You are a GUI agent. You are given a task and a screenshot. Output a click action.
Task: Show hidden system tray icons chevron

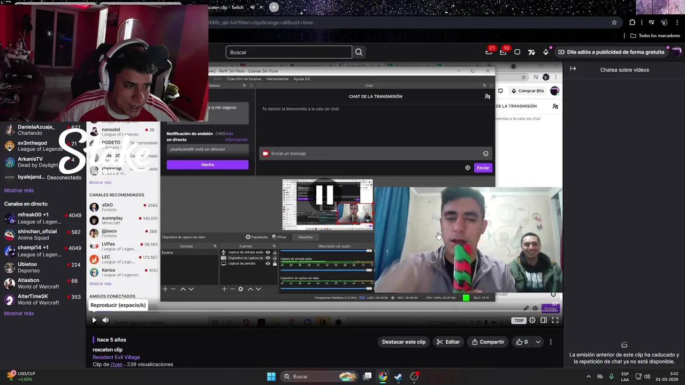pos(588,376)
